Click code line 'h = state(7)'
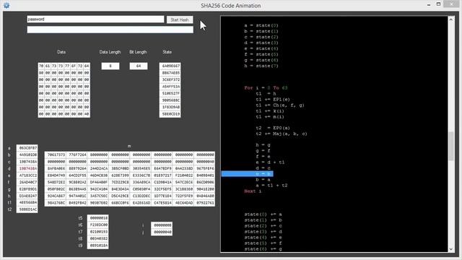462x260 pixels. click(x=261, y=66)
